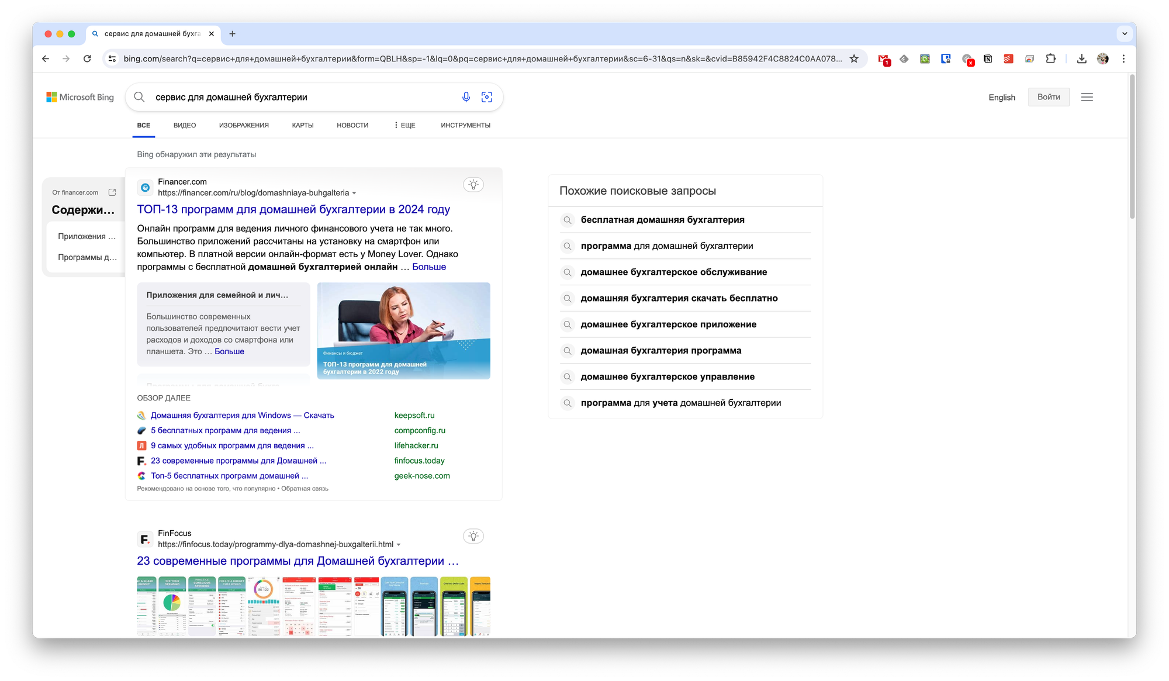Screen dimensions: 1169x681
Task: Click the lightbulb icon next to Financer.com result
Action: pos(473,185)
